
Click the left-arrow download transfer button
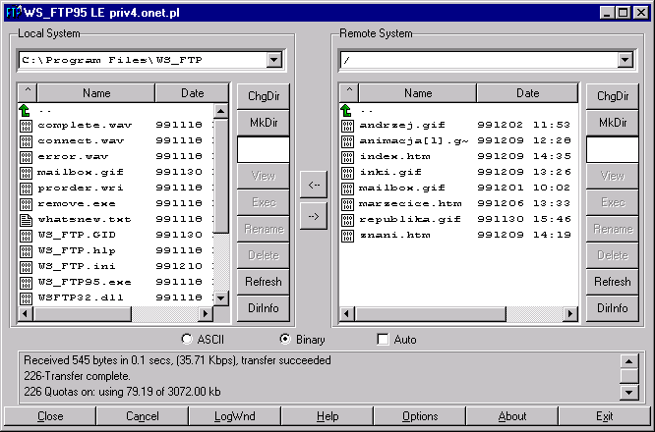(x=313, y=184)
